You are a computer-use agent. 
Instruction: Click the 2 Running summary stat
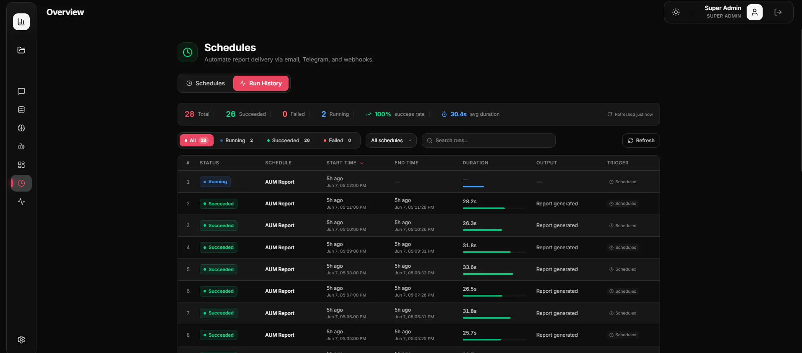(x=335, y=114)
